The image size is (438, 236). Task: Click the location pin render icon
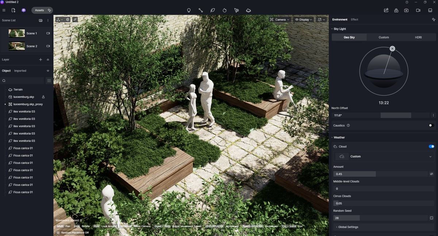[x=396, y=10]
